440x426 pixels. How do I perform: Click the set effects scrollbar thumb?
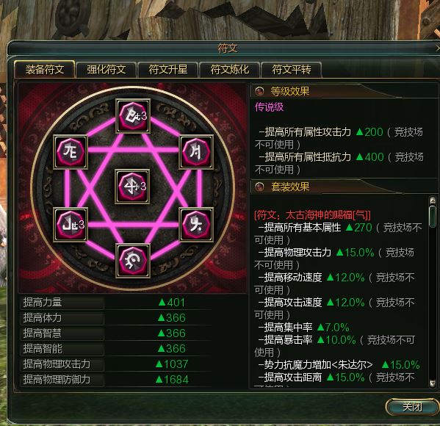click(x=433, y=215)
